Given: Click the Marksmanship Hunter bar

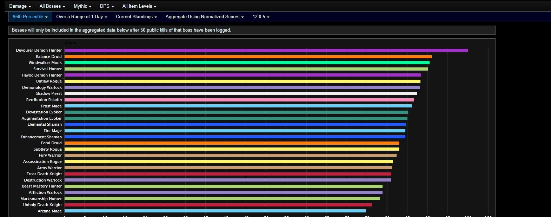Looking at the screenshot, I should coord(222,199).
